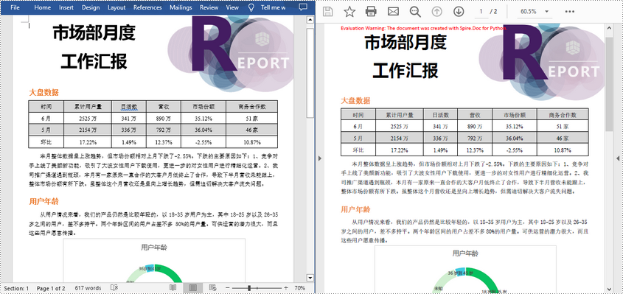The height and width of the screenshot is (294, 623).
Task: Click the Section: 1 status bar entry
Action: click(16, 288)
